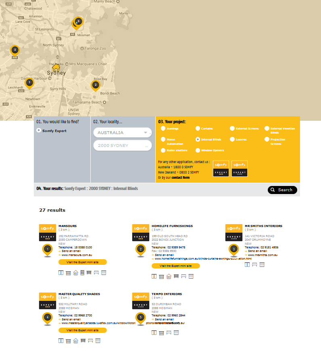Viewport: 321px width, 351px height.
Task: Select the Awnings project radio button
Action: coord(163,128)
